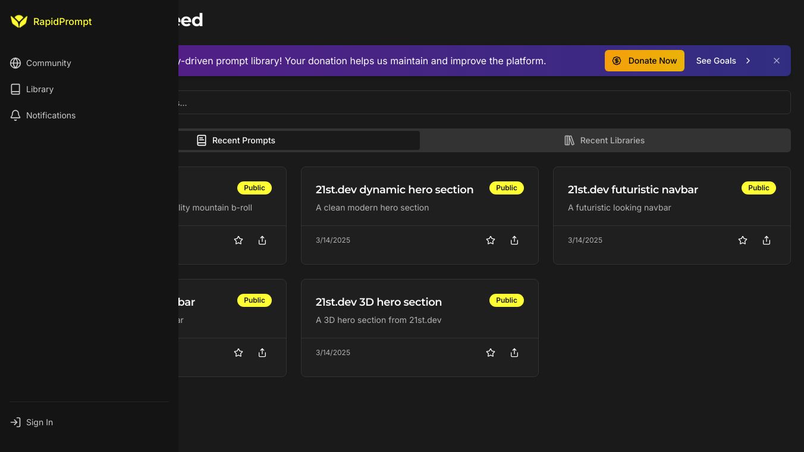The image size is (804, 452).
Task: Click the RapidPrompt logo icon
Action: pyautogui.click(x=19, y=21)
